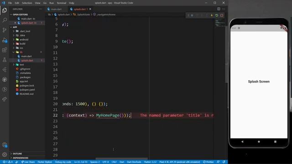Screen dimensions: 292x164
Task: Open the Extensions view
Action: pos(5,50)
